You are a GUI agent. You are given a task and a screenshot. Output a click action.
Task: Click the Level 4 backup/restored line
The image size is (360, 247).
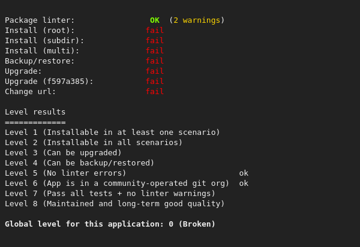click(80, 163)
